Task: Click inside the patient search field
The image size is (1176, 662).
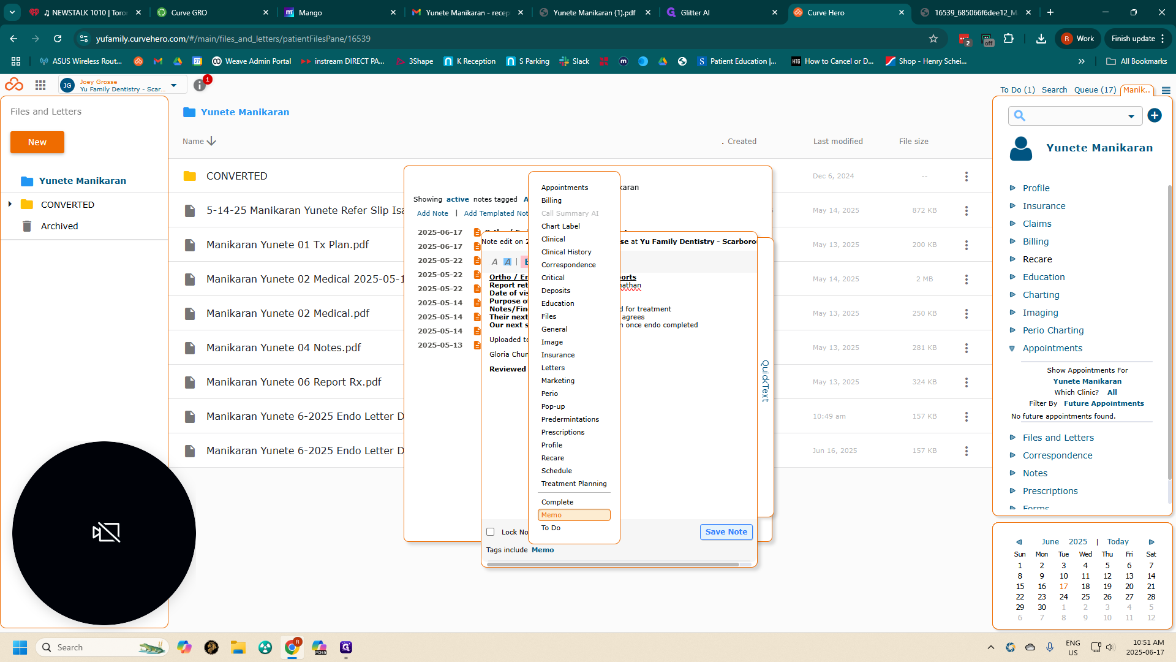Action: point(1075,116)
